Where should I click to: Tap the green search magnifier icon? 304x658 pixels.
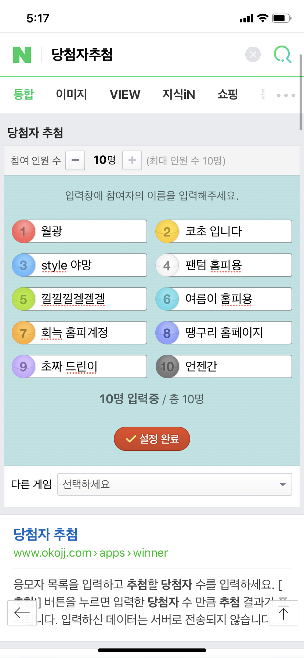pyautogui.click(x=283, y=55)
